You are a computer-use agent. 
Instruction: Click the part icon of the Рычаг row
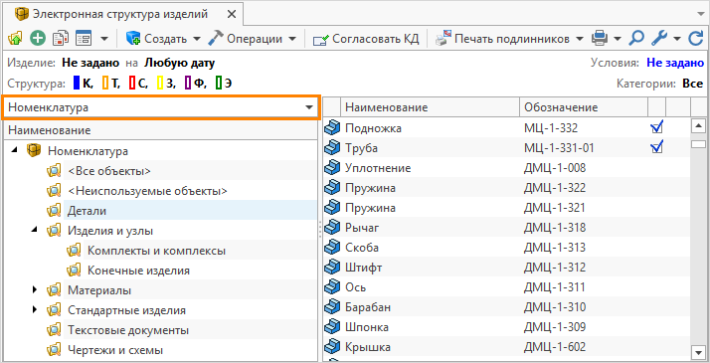(332, 228)
